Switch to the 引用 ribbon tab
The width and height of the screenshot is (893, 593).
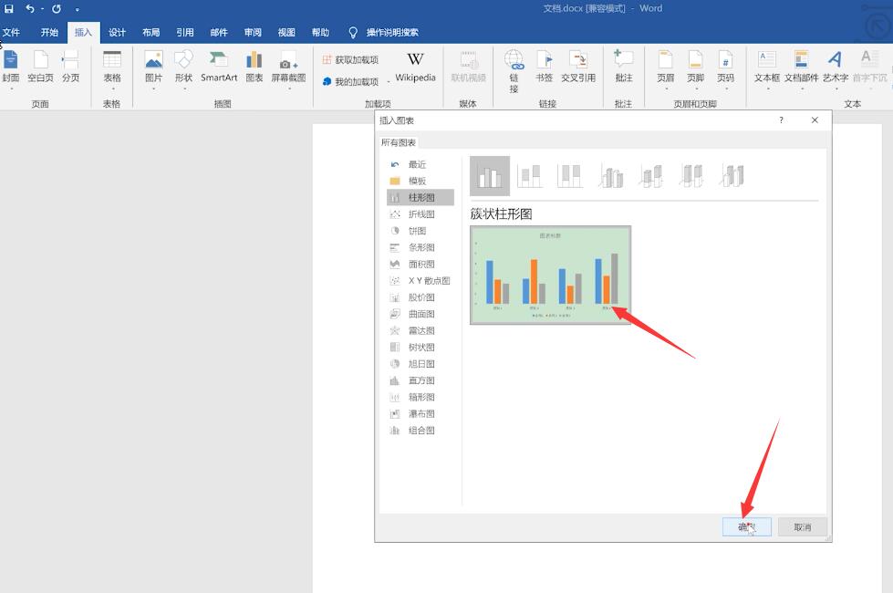pos(185,33)
